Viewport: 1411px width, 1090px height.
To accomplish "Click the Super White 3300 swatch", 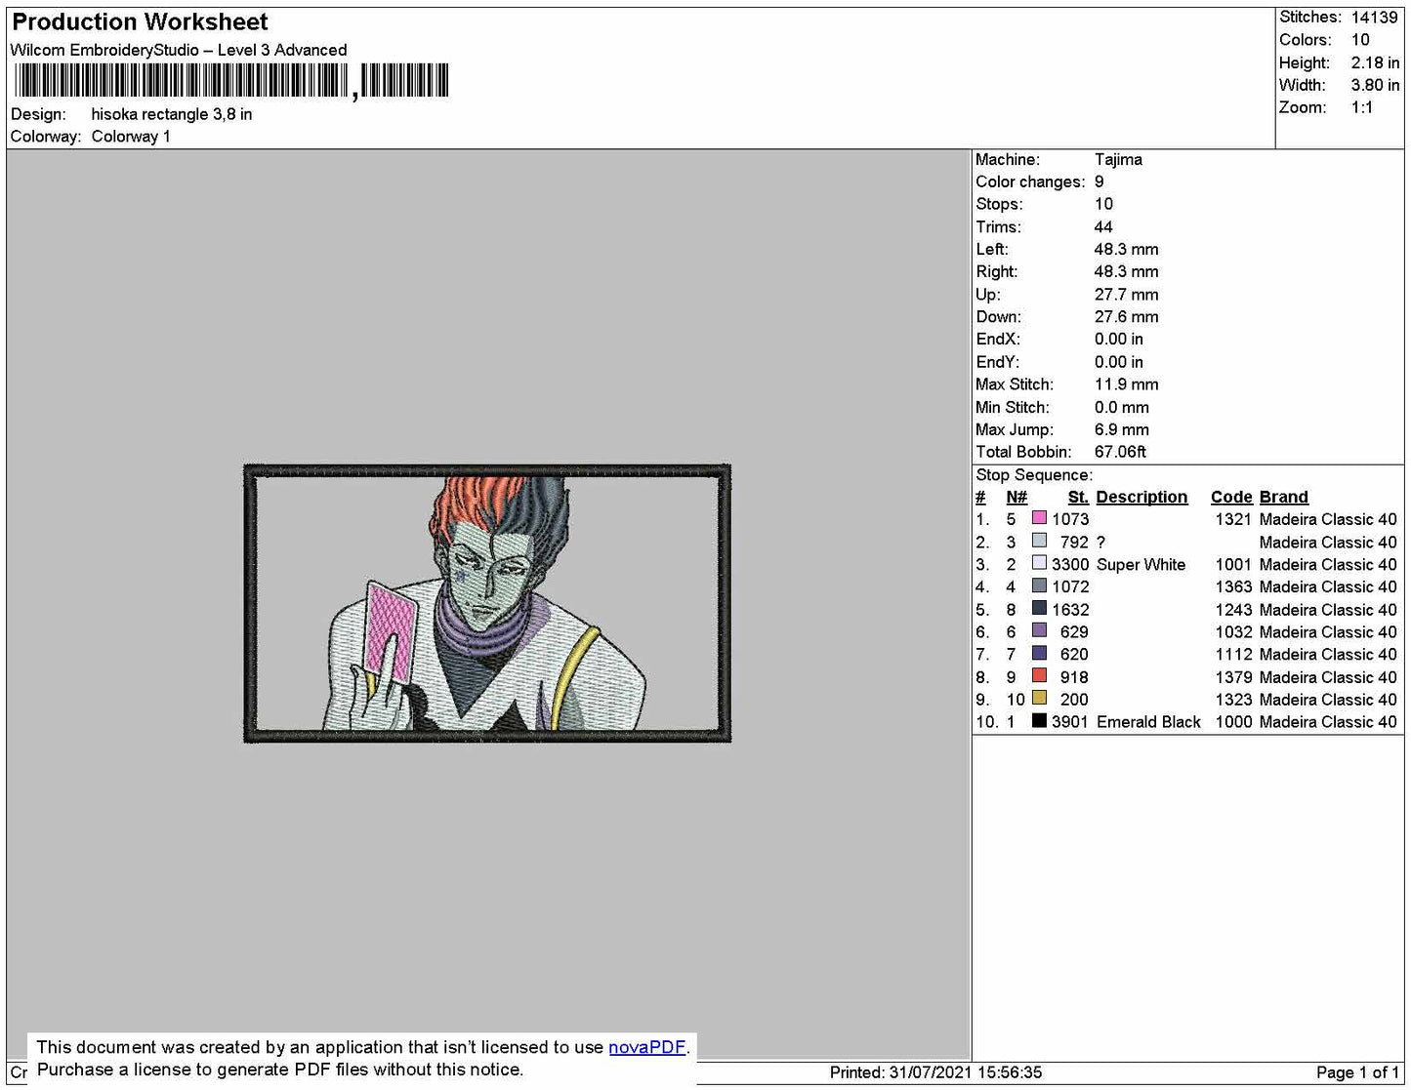I will [x=1039, y=563].
